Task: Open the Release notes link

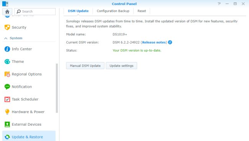Action: point(154,43)
